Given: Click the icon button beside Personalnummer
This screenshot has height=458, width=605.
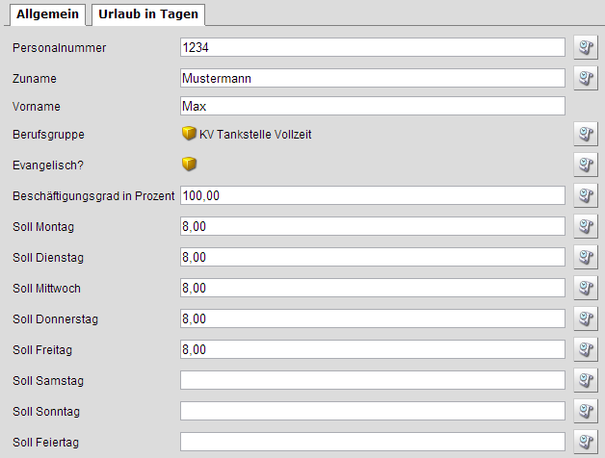Looking at the screenshot, I should pyautogui.click(x=586, y=47).
